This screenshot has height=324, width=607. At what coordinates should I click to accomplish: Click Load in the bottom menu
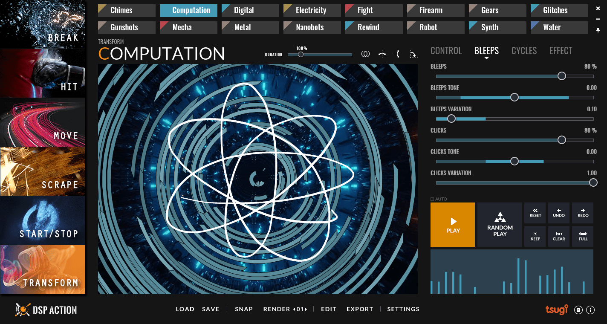pos(185,309)
